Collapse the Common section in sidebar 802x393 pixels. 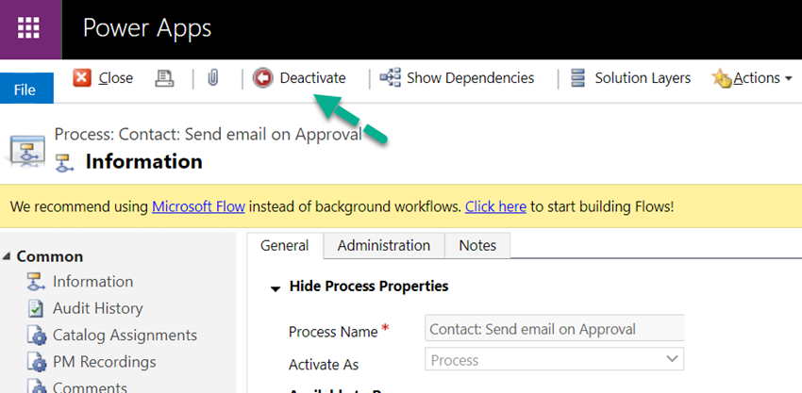tap(7, 256)
